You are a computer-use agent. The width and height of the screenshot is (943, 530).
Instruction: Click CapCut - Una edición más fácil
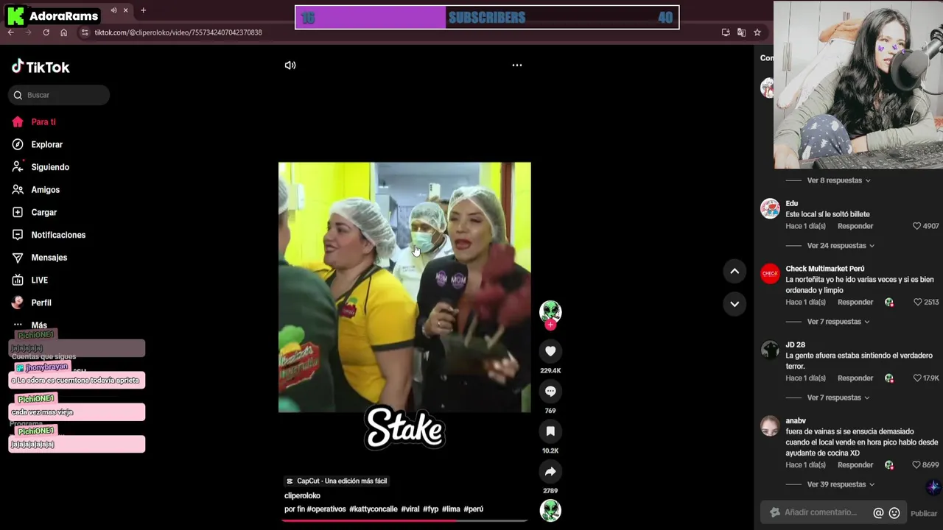[x=336, y=481]
